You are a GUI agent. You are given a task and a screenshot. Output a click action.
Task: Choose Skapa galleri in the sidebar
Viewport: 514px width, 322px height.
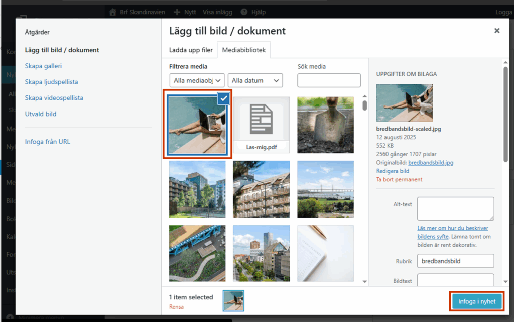pyautogui.click(x=43, y=66)
